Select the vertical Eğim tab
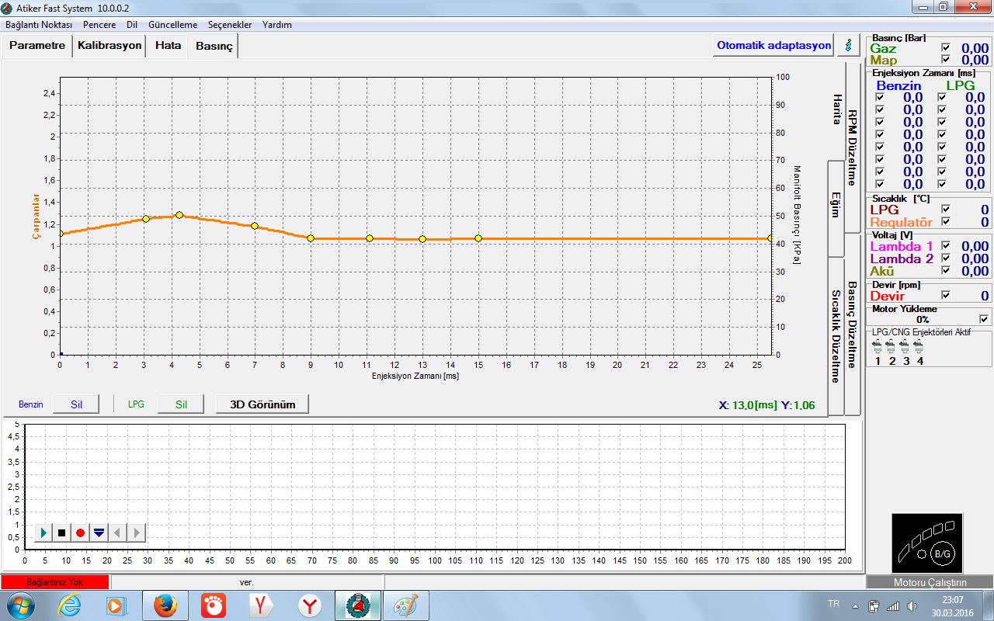The height and width of the screenshot is (621, 994). 836,208
